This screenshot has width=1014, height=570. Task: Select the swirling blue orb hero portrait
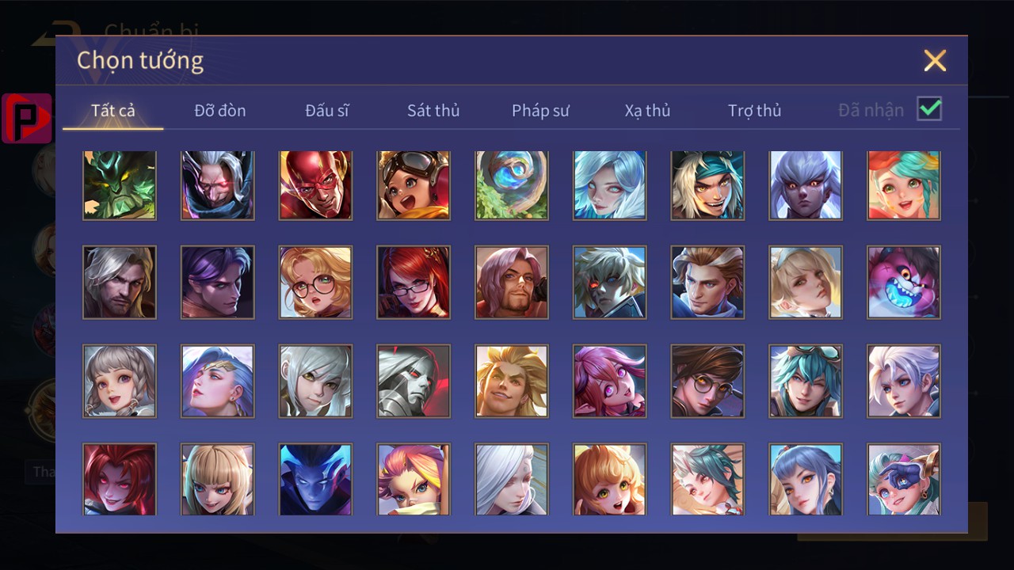(512, 185)
